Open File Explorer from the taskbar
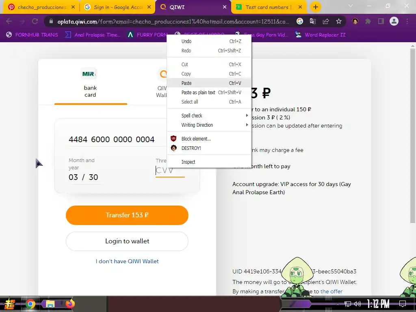416x312 pixels. pos(50,304)
